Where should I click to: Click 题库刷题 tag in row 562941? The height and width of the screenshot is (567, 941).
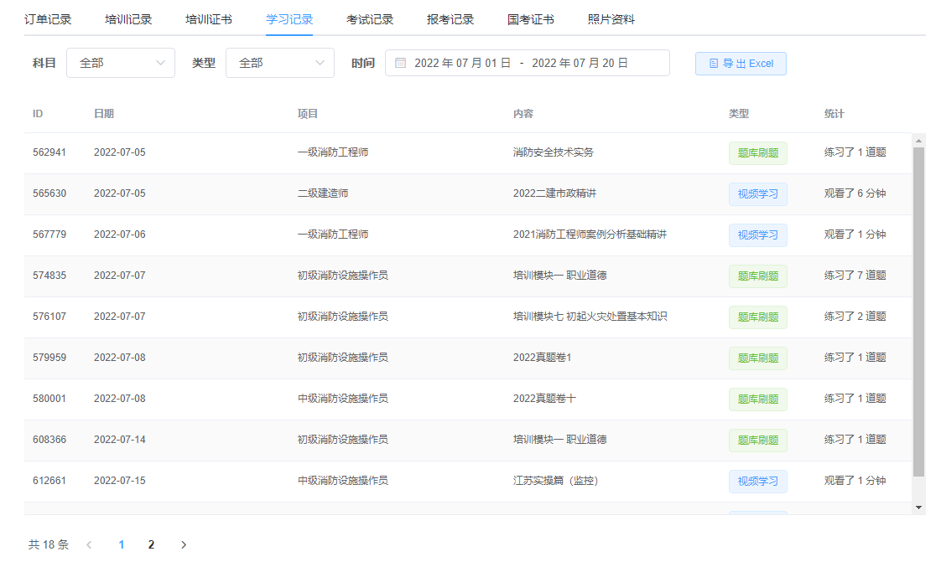[x=757, y=153]
